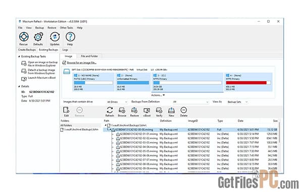Open the Defaults settings icon
Viewport: 303px width, 192px height.
click(38, 37)
